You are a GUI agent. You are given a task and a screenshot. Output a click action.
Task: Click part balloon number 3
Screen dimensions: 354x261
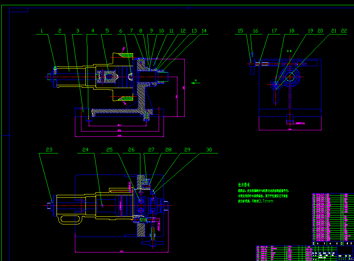tap(78, 31)
